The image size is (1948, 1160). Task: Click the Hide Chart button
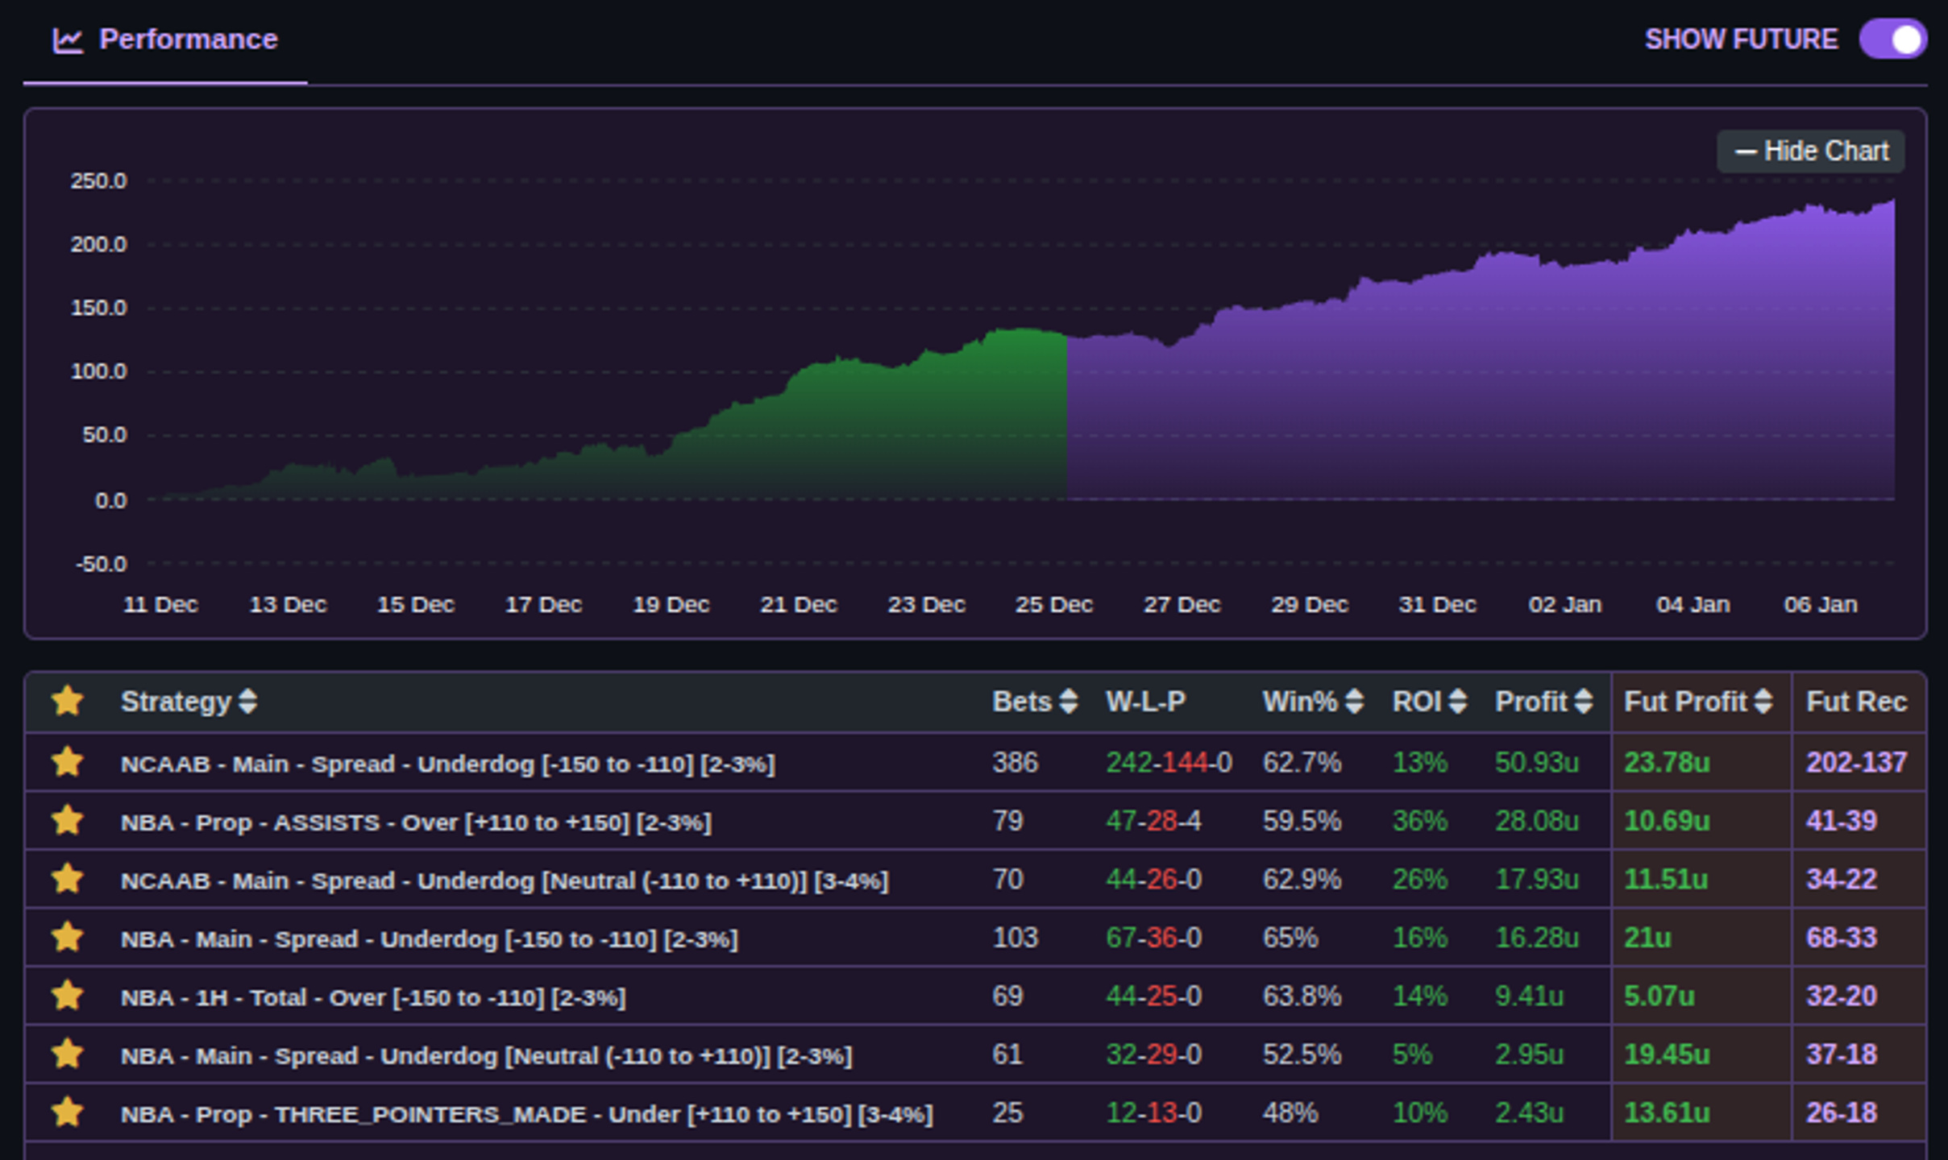[1811, 151]
